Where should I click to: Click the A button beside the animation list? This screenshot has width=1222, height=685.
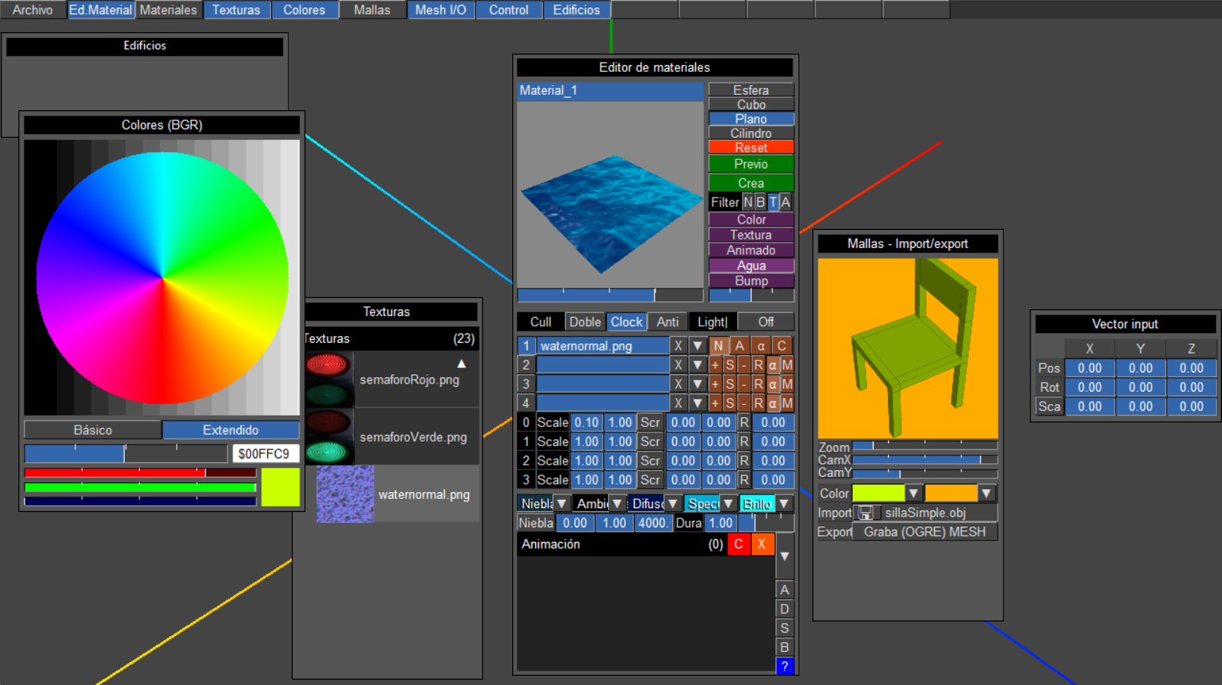[784, 590]
